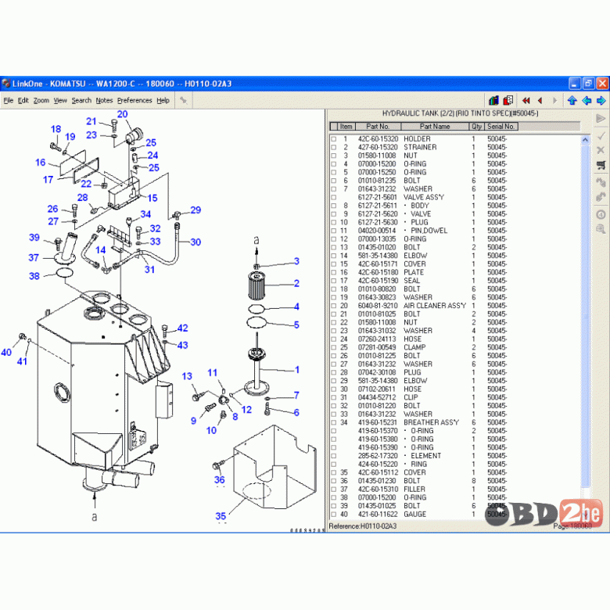
Task: Tick checkbox for VALVE ASS'Y 6127-21-5601
Action: [x=333, y=197]
